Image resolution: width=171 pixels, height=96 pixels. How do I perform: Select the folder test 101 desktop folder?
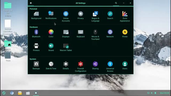(8, 10)
